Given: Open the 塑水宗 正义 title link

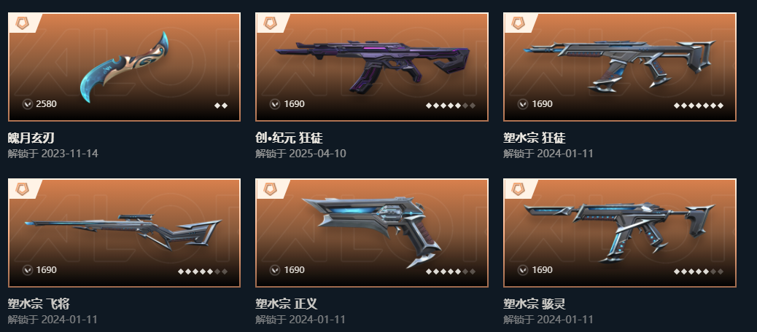Looking at the screenshot, I should click(287, 304).
